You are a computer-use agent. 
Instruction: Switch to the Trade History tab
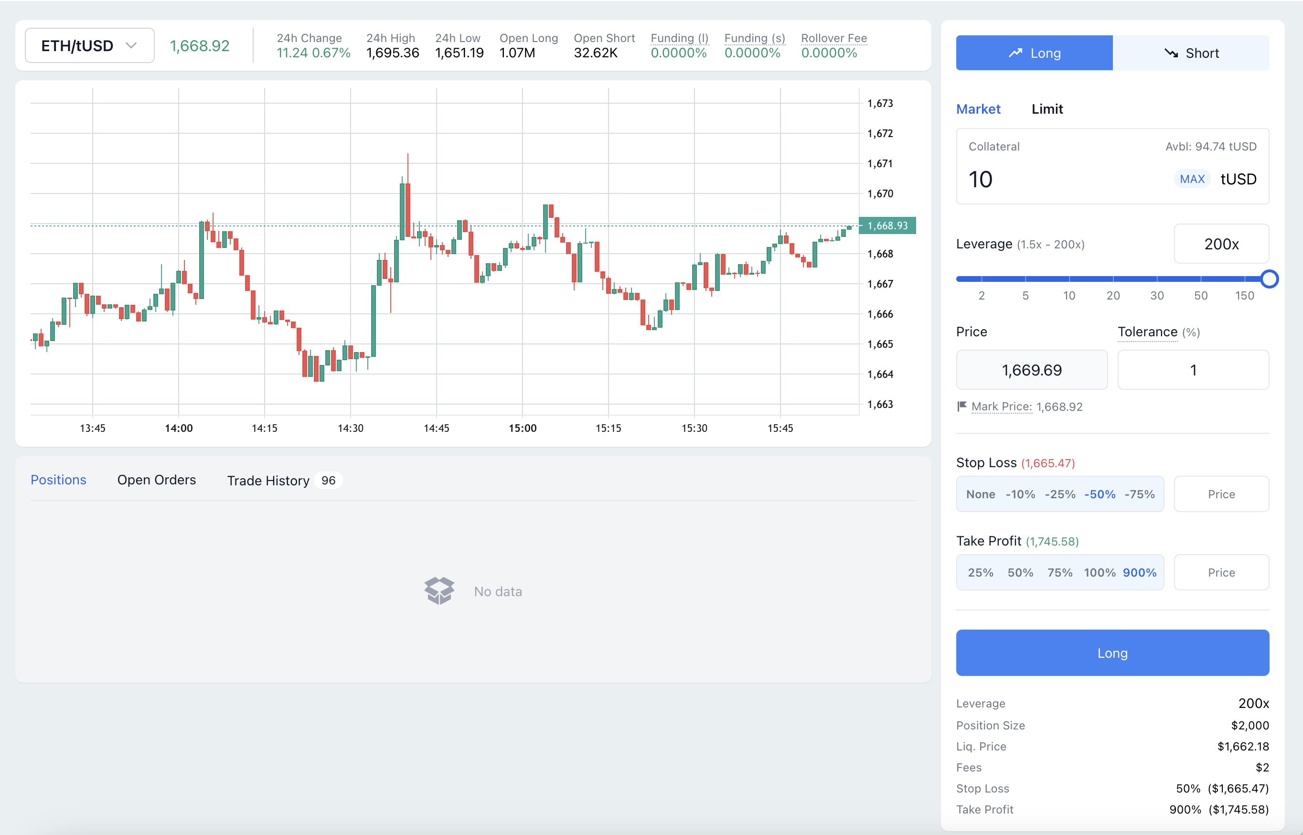coord(268,481)
